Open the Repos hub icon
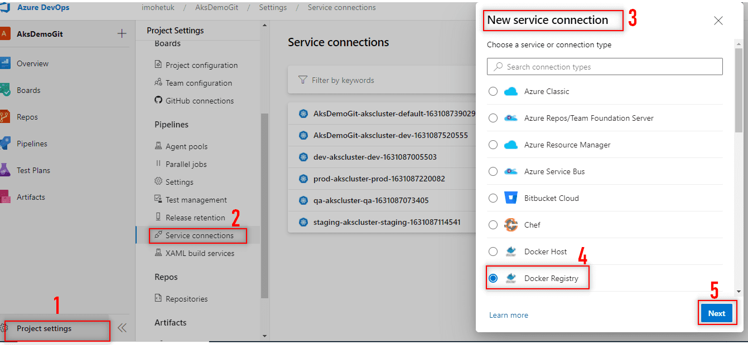Image resolution: width=748 pixels, height=345 pixels. (5, 117)
